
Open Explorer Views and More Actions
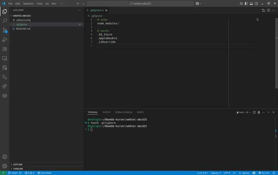pos(80,10)
